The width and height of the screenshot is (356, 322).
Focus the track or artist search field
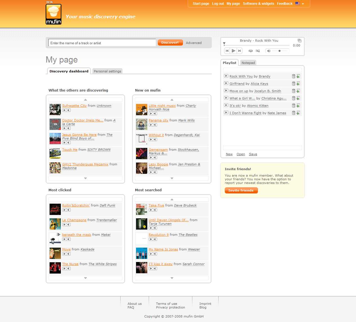point(102,43)
